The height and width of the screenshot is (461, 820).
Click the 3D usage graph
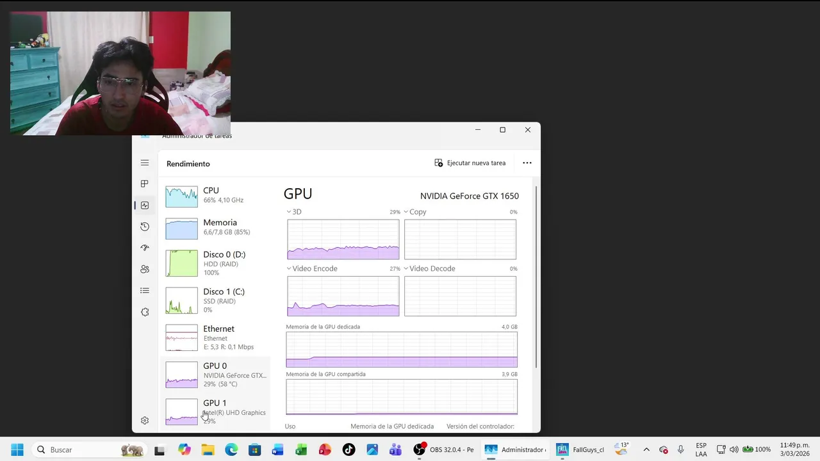343,239
